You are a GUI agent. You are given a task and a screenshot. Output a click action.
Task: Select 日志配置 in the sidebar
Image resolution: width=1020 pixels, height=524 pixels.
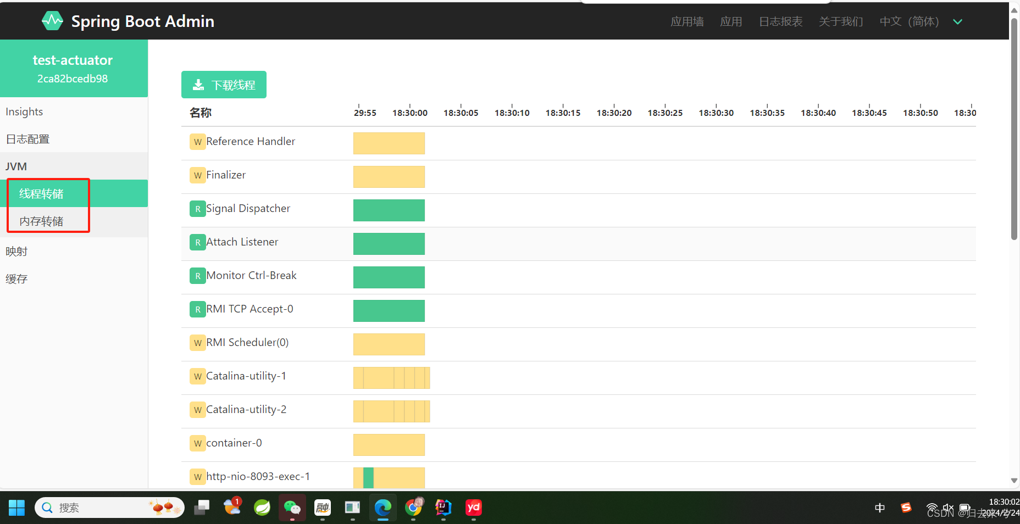click(x=74, y=139)
